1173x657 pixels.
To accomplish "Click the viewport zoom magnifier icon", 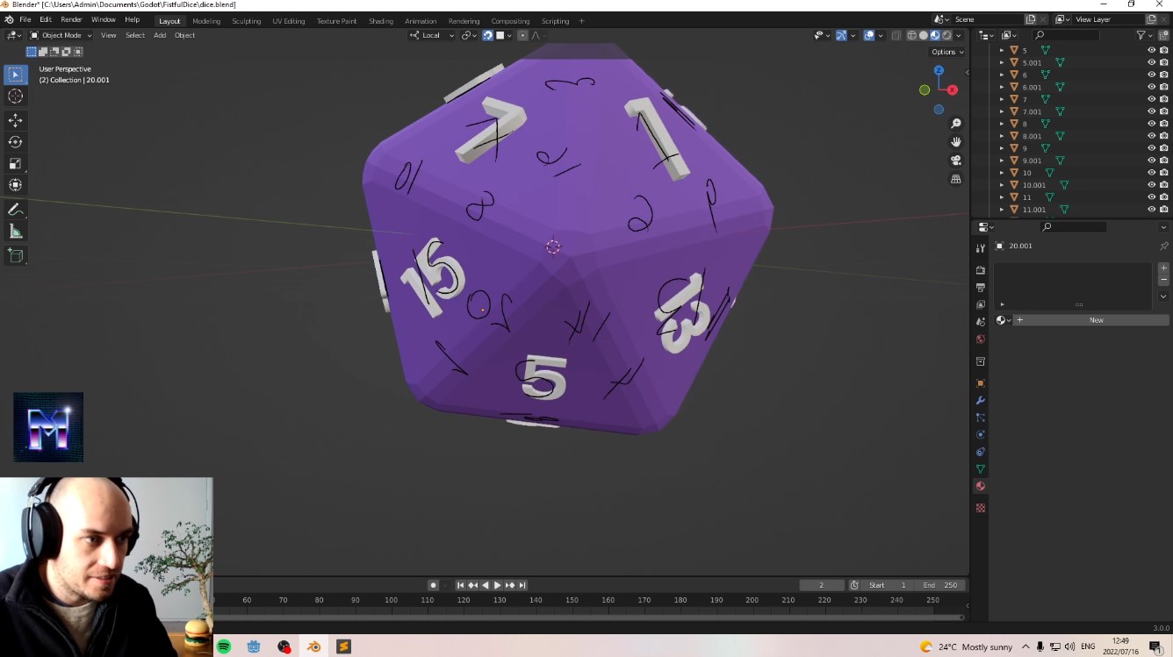I will tap(956, 124).
